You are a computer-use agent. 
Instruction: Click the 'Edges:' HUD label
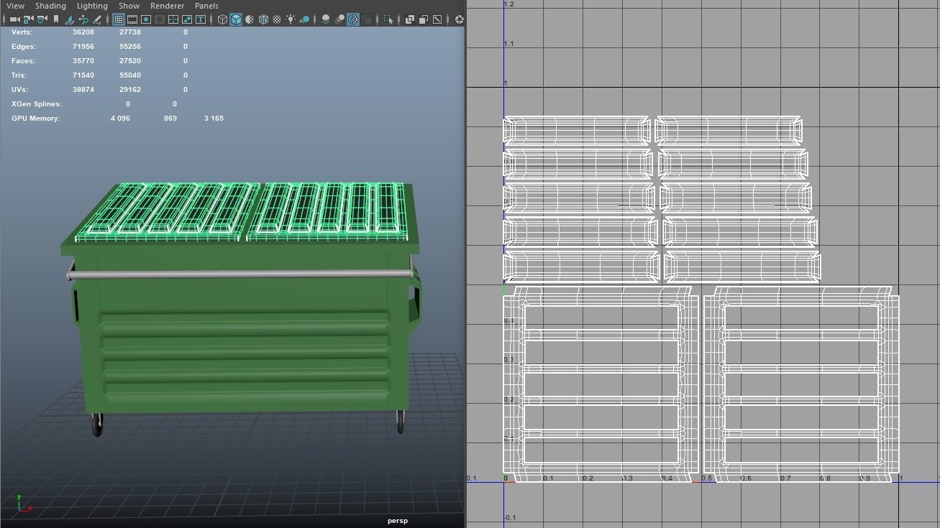point(23,47)
